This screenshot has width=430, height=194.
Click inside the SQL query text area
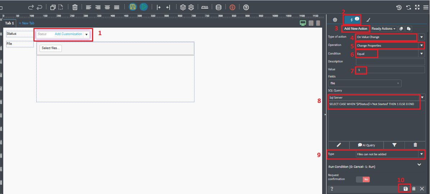click(x=376, y=120)
